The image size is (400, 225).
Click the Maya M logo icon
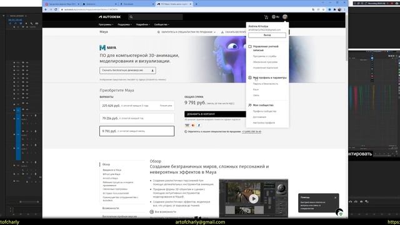[x=102, y=47]
